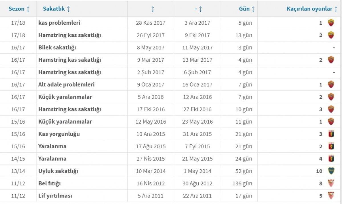Click the Boca Juniors logo on the "Uyluk sakatlığı" row
The image size is (342, 204).
331,171
